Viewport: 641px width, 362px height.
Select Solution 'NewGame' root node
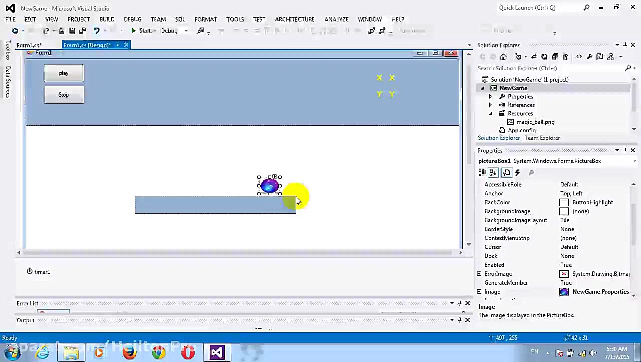click(x=529, y=79)
